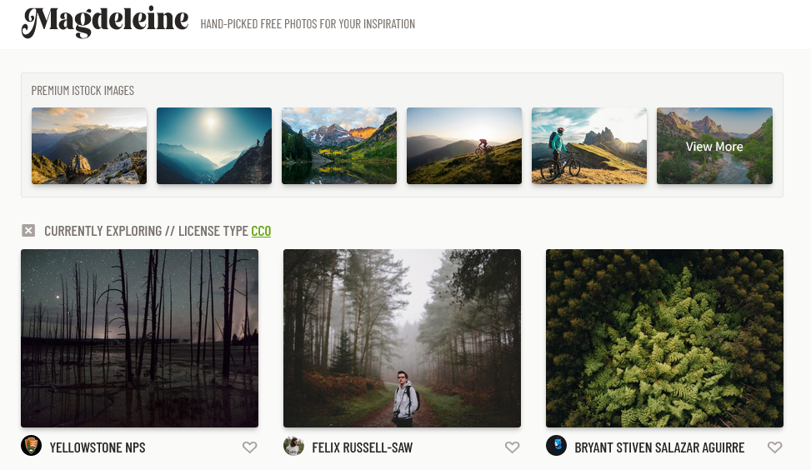Open the downhill biker sunset iStock thumbnail
The height and width of the screenshot is (470, 811).
(464, 146)
